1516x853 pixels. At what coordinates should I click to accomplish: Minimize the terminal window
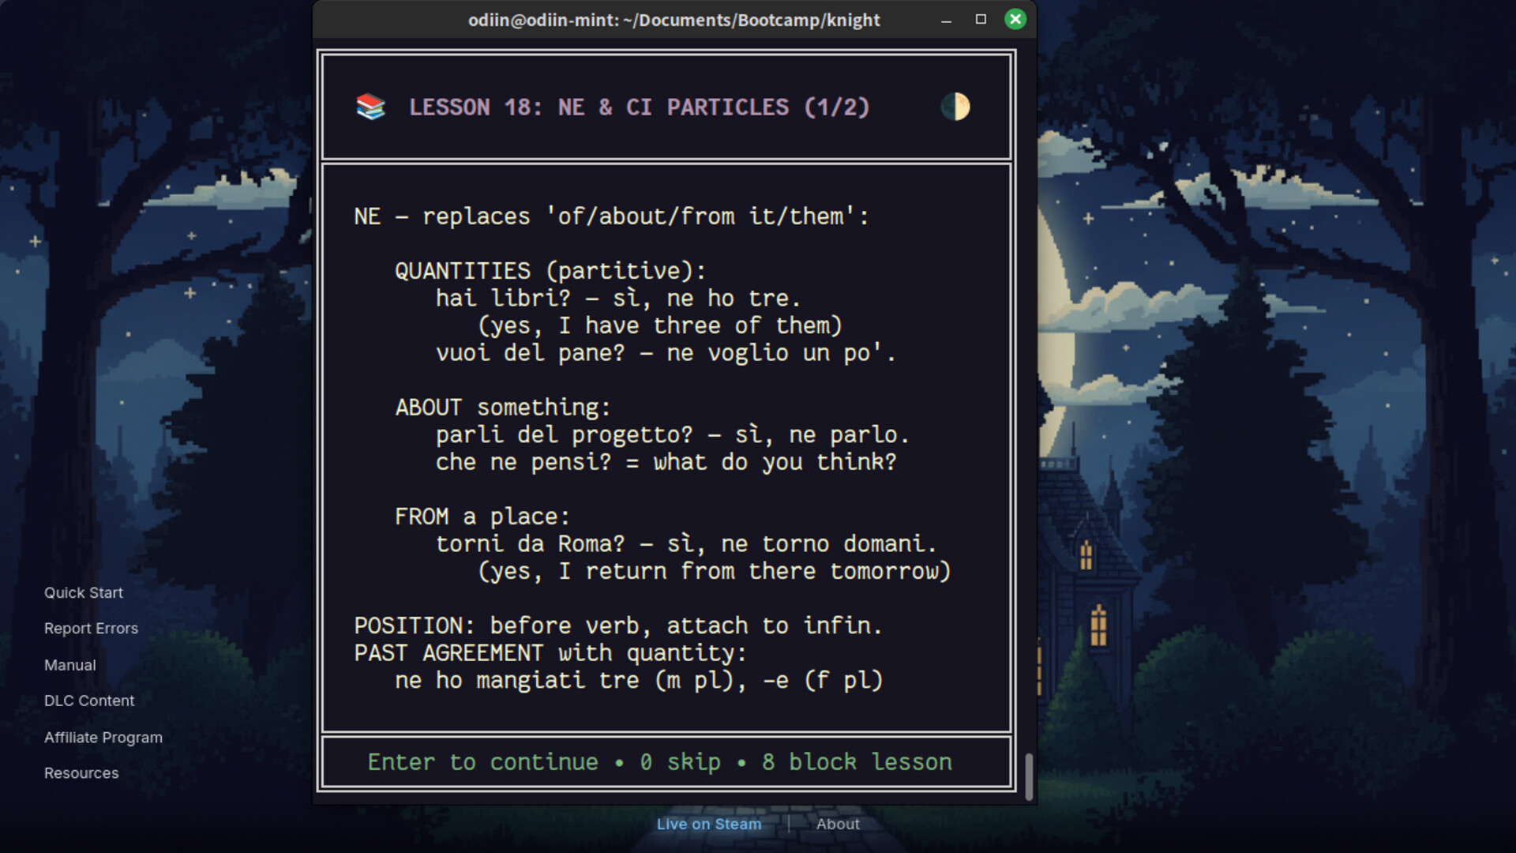[x=946, y=20]
